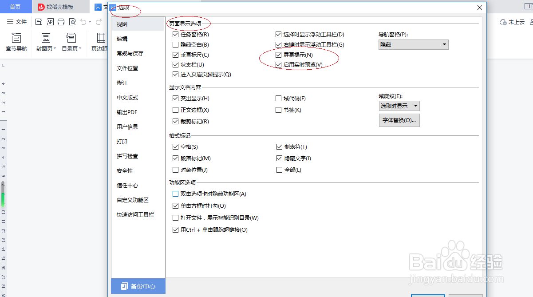Enable the 隐藏空白(B) hide whitespace option
The height and width of the screenshot is (297, 533).
coord(176,44)
